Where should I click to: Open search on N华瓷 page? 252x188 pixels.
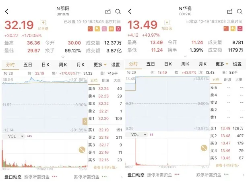coord(240,11)
